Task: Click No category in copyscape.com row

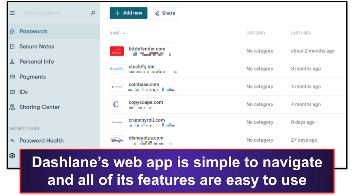Action: [x=260, y=104]
